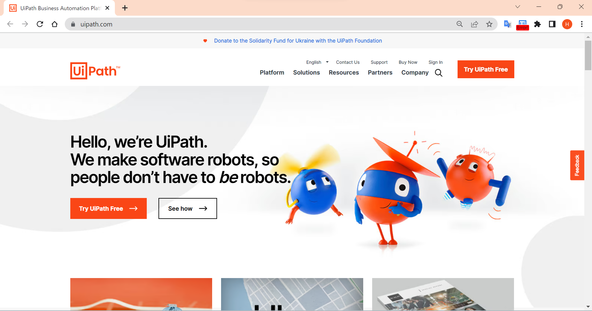Close the UiPath Business Automation tab
This screenshot has height=311, width=592.
(x=107, y=8)
